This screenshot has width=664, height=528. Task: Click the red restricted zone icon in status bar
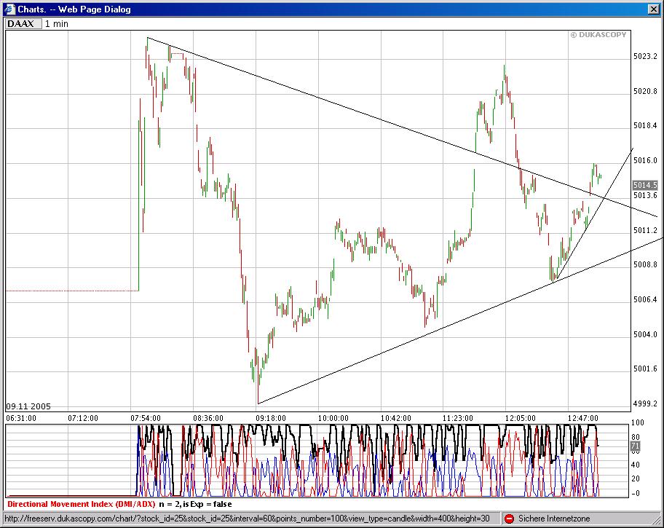coord(509,519)
